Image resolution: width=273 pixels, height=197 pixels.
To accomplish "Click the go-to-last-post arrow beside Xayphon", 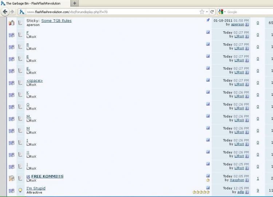I will [x=247, y=180].
